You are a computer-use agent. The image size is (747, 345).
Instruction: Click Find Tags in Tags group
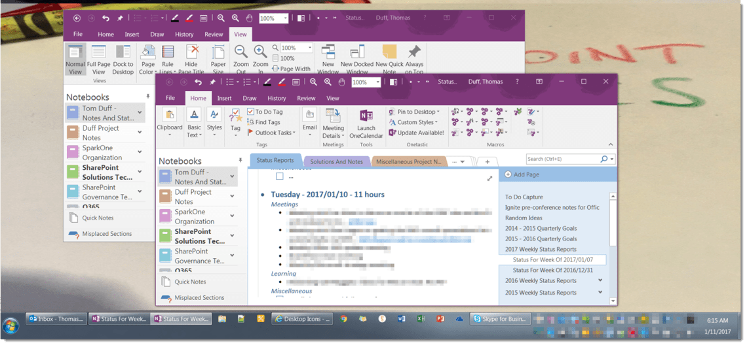click(263, 122)
